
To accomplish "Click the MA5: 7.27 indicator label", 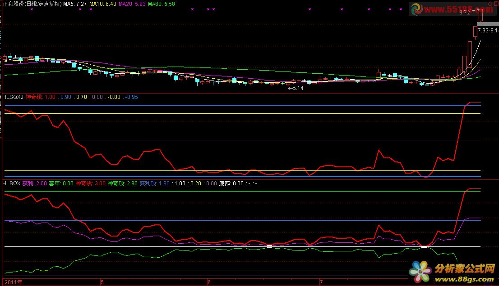I will point(75,4).
